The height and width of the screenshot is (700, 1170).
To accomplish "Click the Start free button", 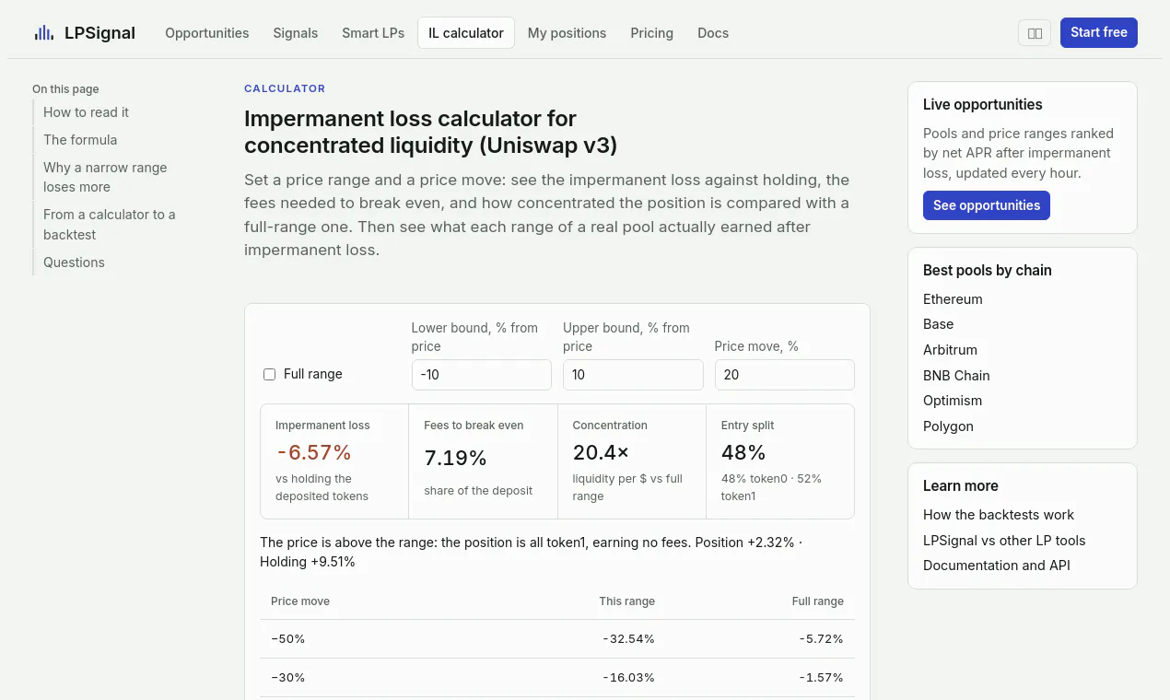I will (x=1099, y=32).
